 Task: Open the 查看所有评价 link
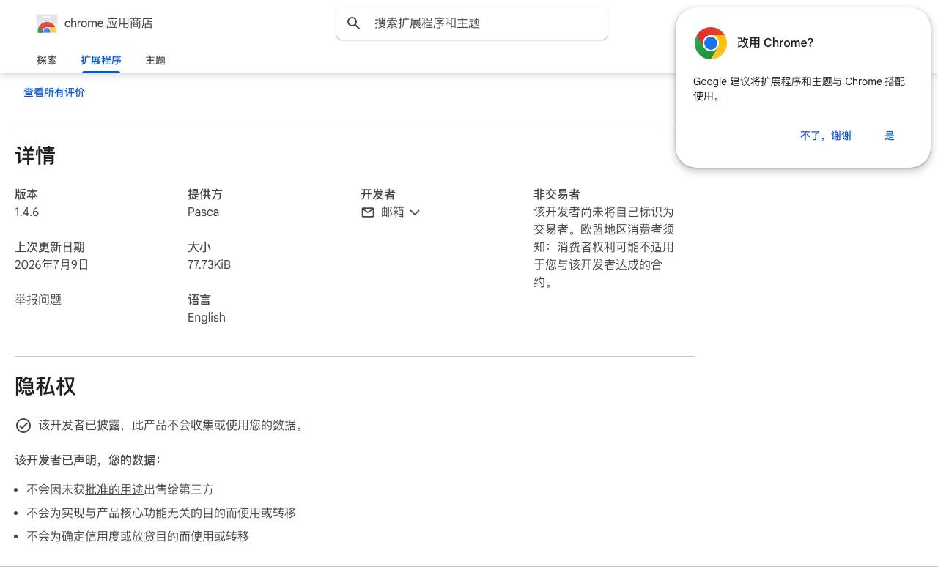54,92
